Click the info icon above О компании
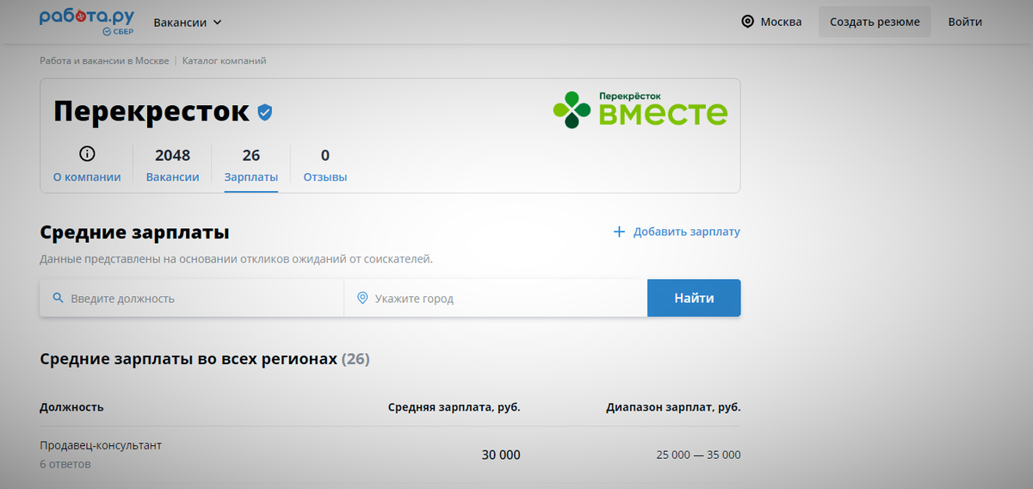 [x=87, y=154]
